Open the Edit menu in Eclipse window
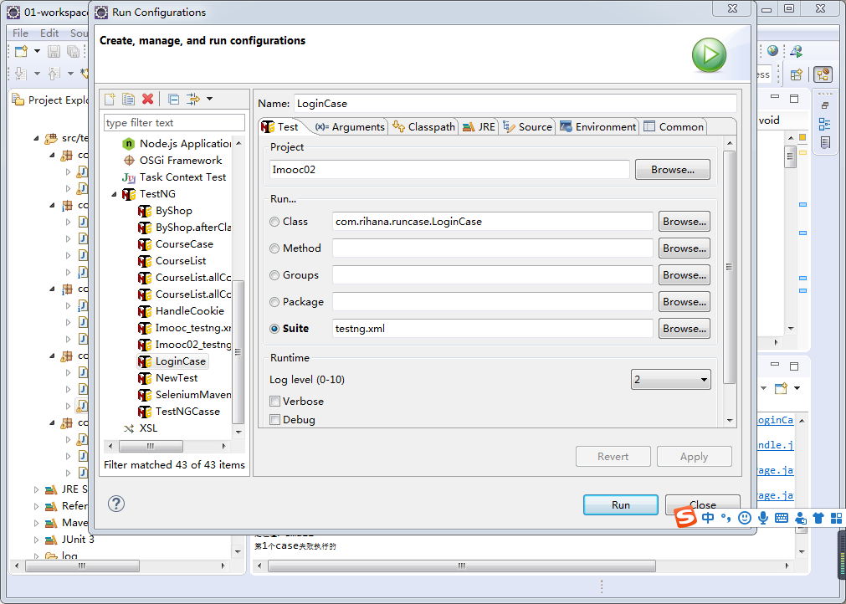The width and height of the screenshot is (846, 604). click(x=49, y=33)
